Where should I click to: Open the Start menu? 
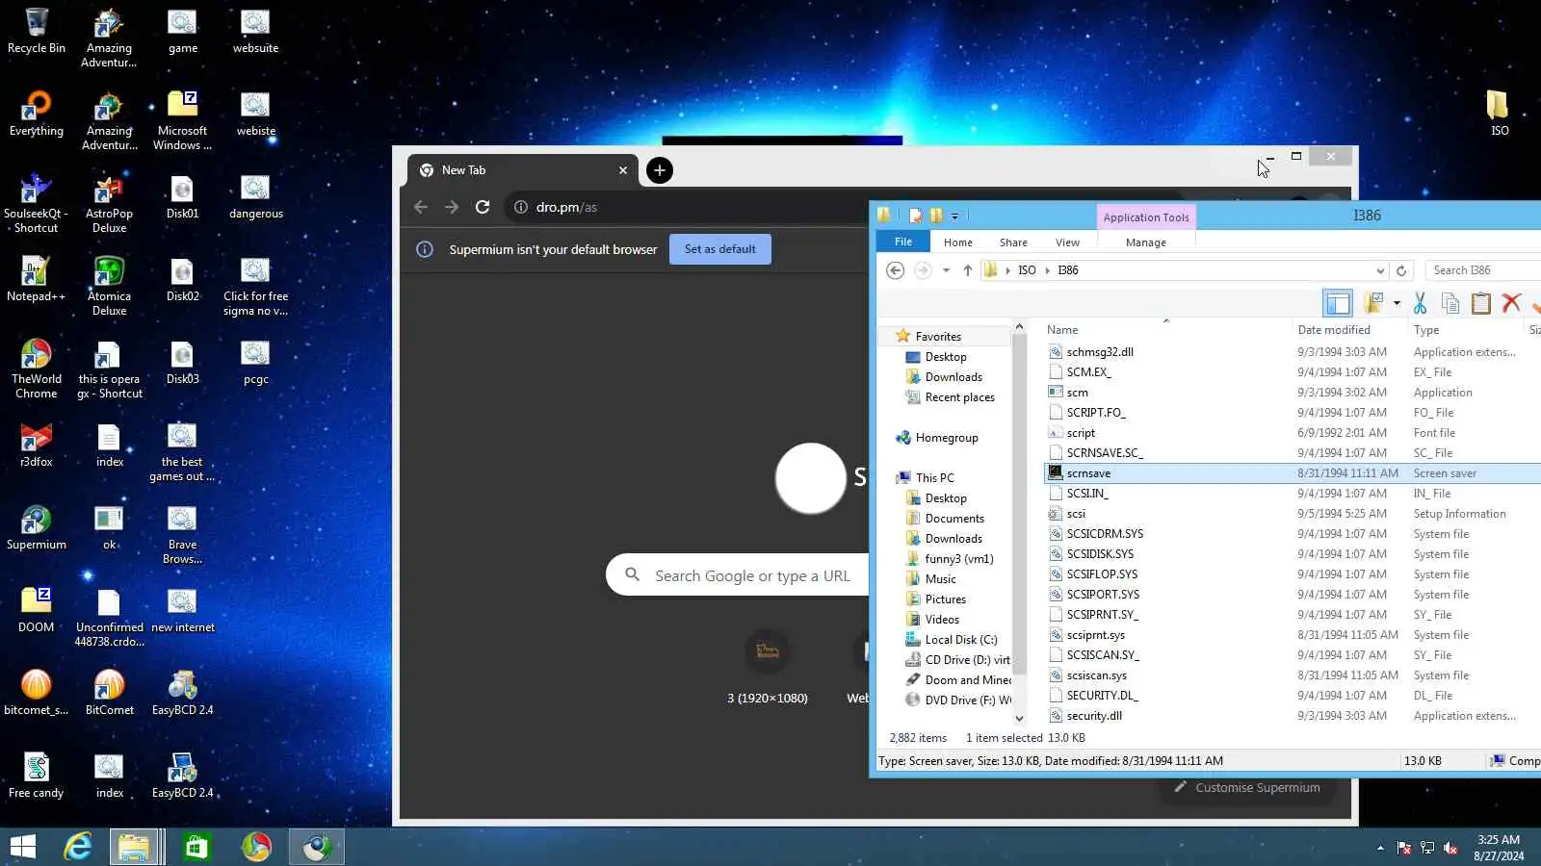coord(22,847)
